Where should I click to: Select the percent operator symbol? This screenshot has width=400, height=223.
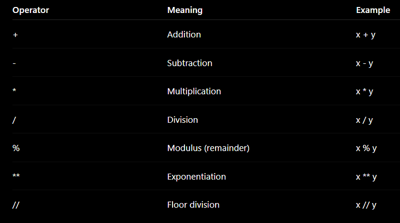click(x=16, y=148)
